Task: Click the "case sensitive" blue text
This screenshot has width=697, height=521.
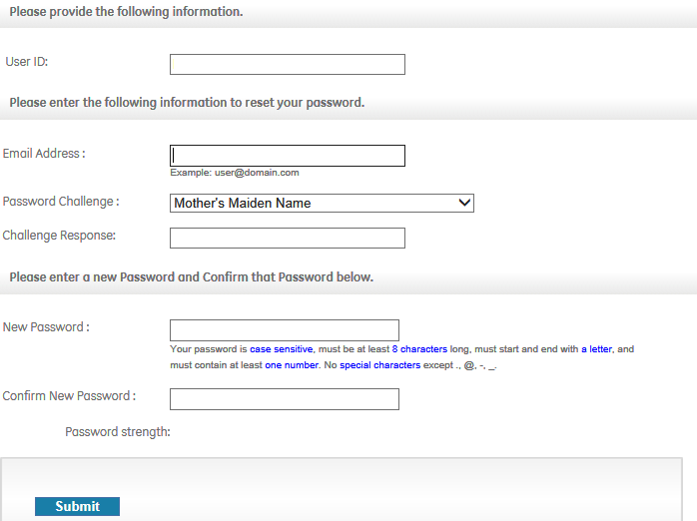Action: click(x=281, y=350)
